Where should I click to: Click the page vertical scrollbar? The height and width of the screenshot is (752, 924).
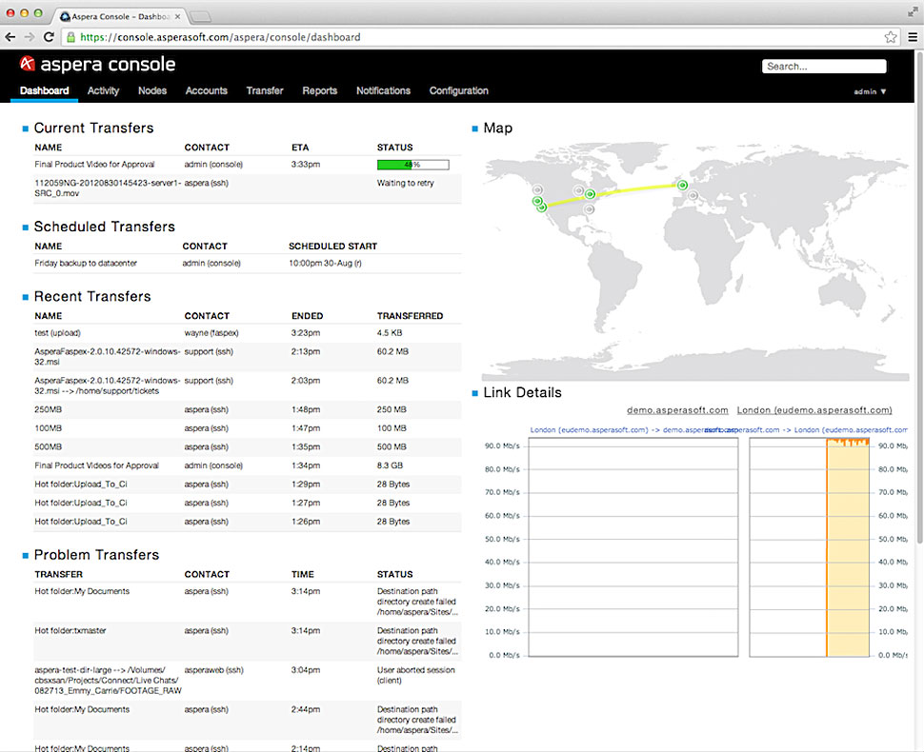pos(919,297)
